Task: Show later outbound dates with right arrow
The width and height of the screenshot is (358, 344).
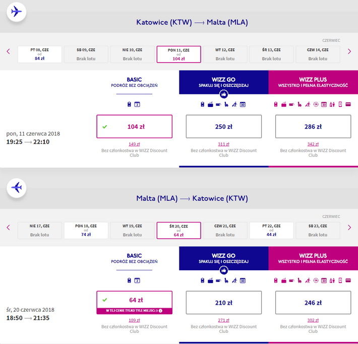Action: (349, 51)
